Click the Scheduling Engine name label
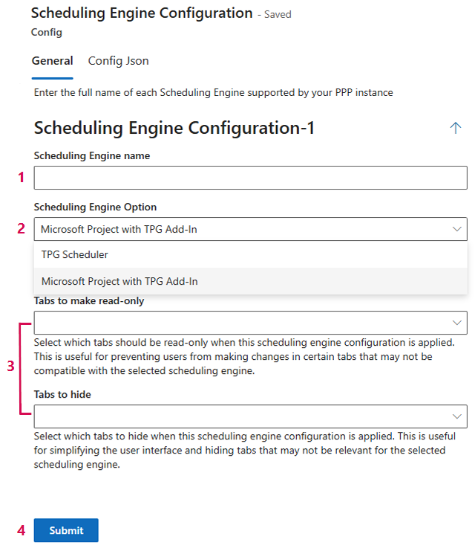This screenshot has height=548, width=475. (92, 155)
